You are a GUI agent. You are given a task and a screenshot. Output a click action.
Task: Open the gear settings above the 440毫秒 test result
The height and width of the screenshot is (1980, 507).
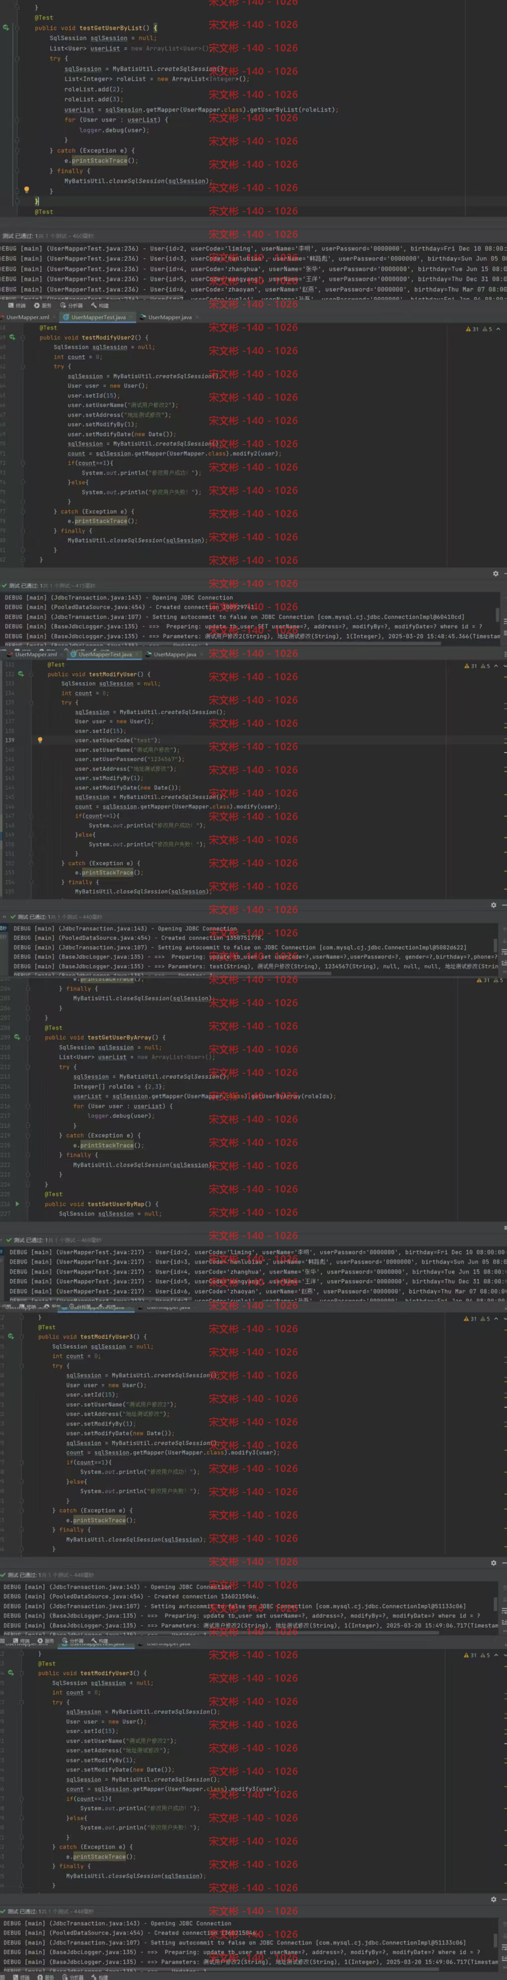coord(494,905)
